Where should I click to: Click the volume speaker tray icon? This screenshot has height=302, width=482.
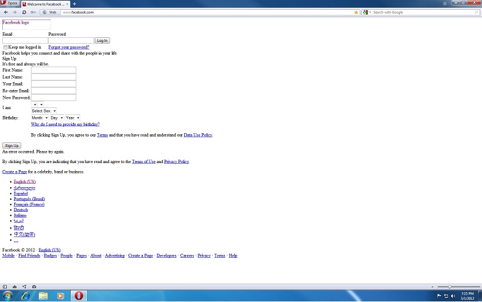[x=453, y=296]
